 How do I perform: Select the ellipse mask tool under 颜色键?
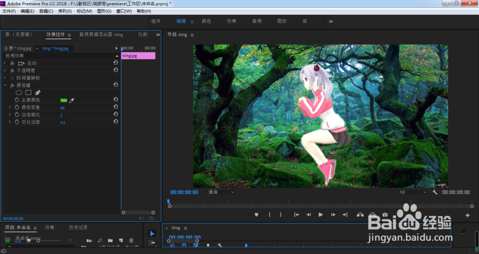[19, 92]
